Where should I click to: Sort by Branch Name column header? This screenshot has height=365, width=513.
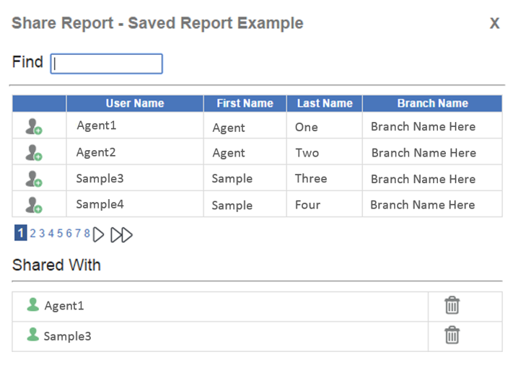coord(432,103)
